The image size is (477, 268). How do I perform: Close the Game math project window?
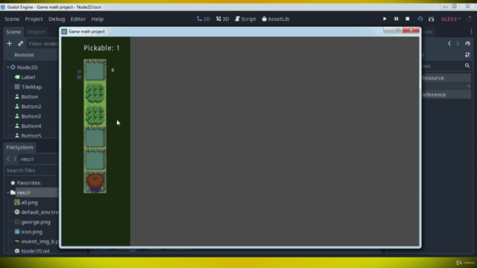(x=411, y=30)
